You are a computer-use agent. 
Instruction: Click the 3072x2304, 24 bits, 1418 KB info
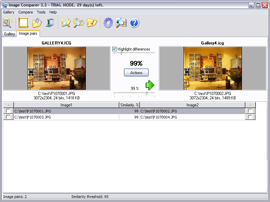(x=56, y=98)
